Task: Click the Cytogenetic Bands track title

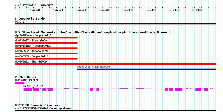Action: point(30,19)
